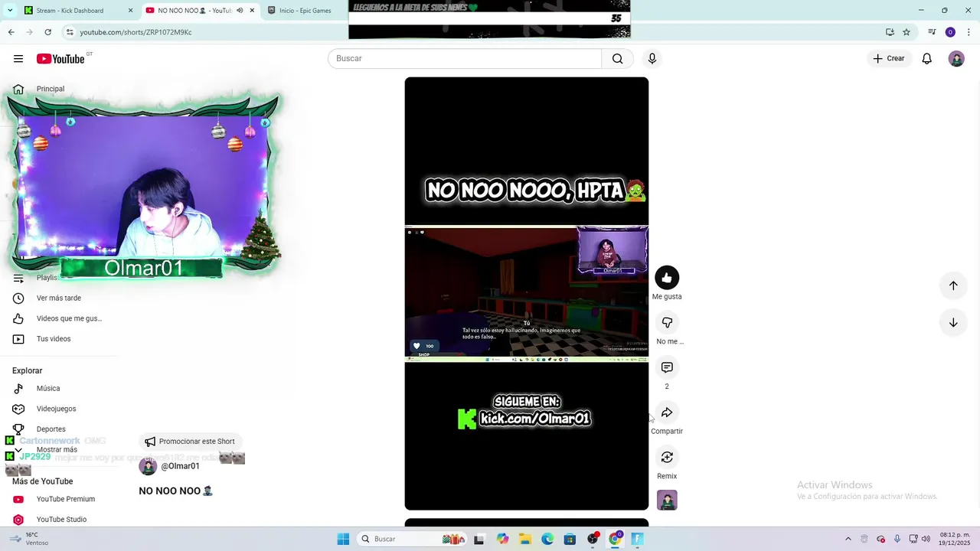Screen dimensions: 980x551
Task: Go to previous Short with up arrow
Action: [953, 285]
